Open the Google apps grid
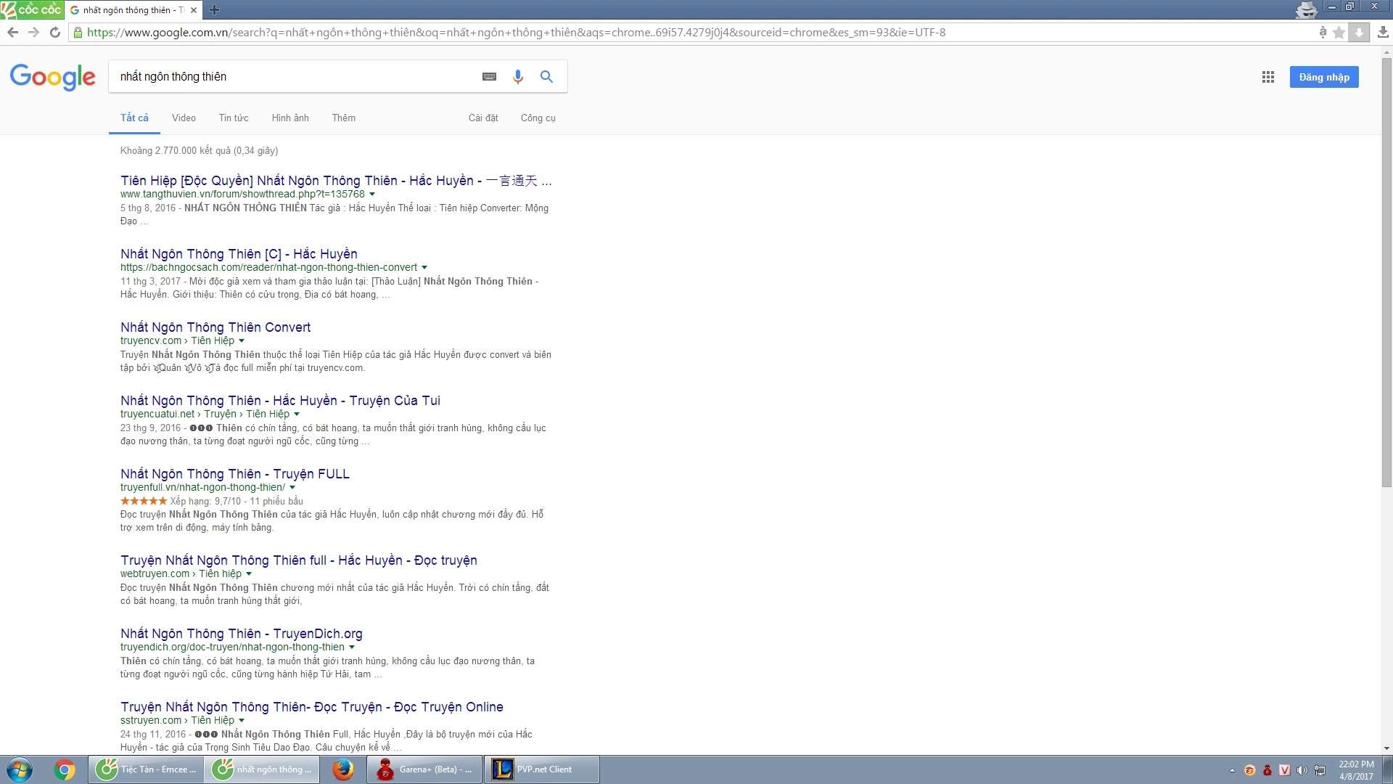 pyautogui.click(x=1267, y=77)
